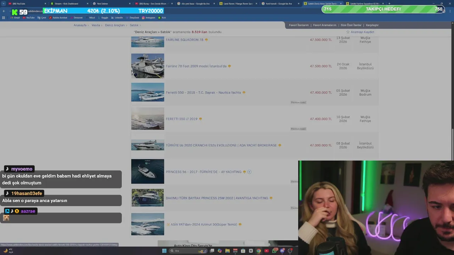Click the CRANCHI E52s thumbnail
The image size is (454, 255).
(x=148, y=145)
